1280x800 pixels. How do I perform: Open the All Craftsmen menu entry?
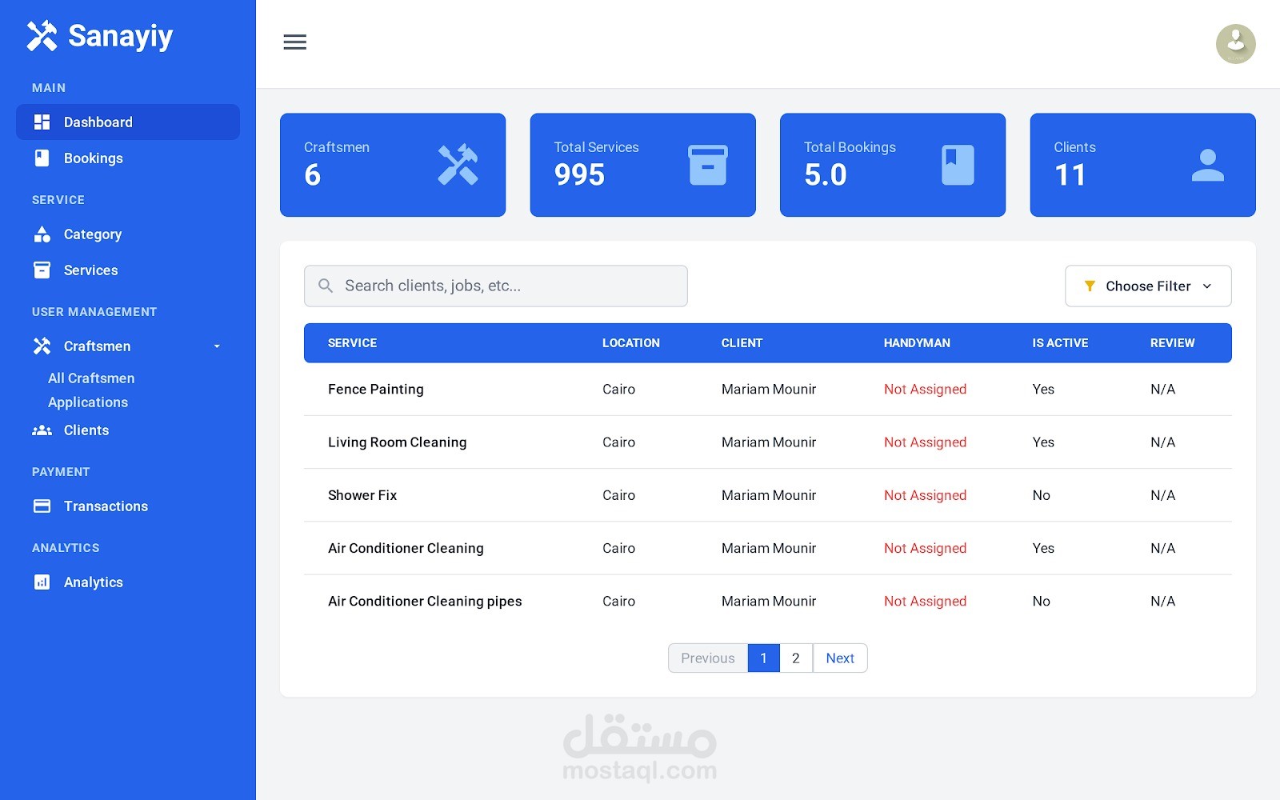[x=90, y=378]
